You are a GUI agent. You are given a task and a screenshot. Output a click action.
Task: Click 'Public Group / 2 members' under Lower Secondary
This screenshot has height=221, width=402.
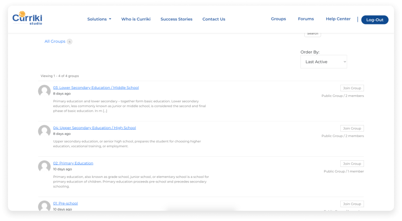343,96
